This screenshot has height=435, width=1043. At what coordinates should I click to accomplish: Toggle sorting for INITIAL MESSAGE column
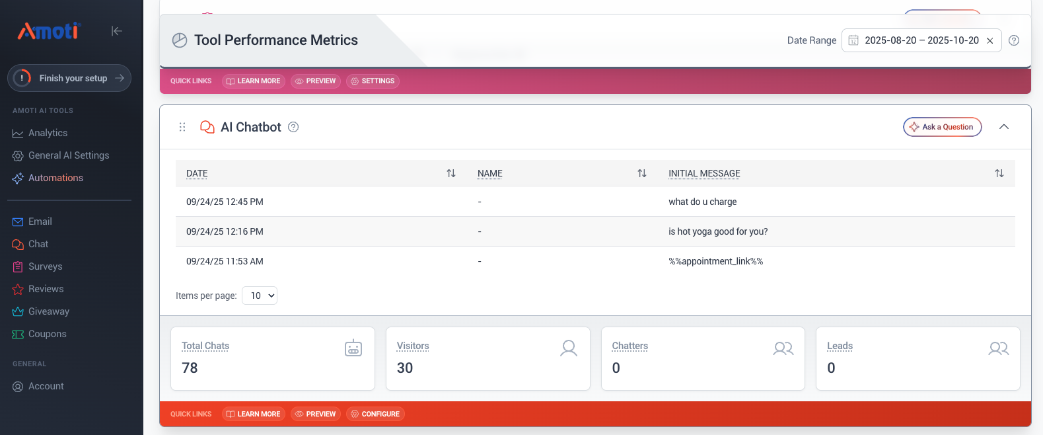999,173
